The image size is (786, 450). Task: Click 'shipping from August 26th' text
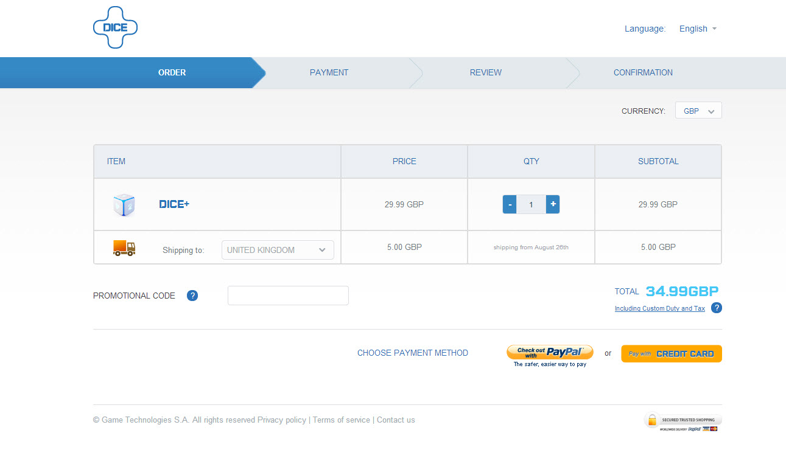531,247
